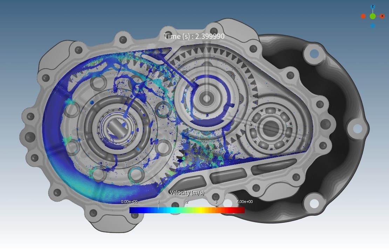Select the legend tick label 1
The image size is (389, 251).
[x=158, y=202]
